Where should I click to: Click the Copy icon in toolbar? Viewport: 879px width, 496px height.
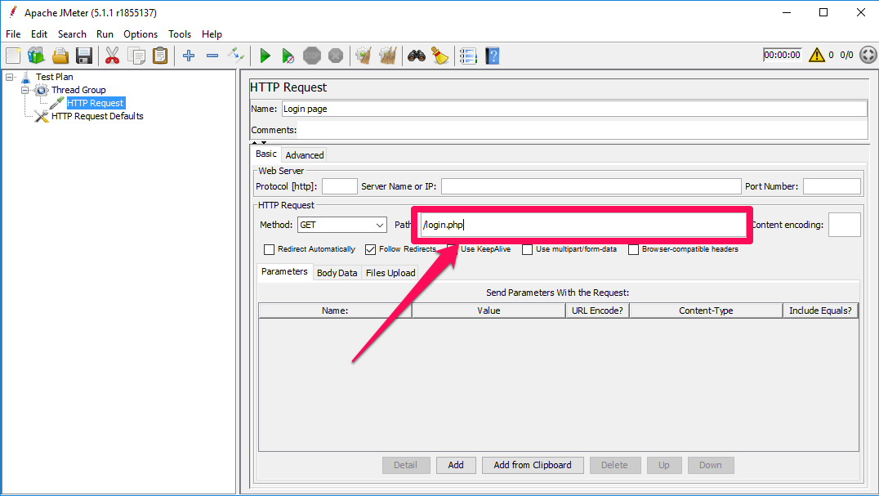136,56
